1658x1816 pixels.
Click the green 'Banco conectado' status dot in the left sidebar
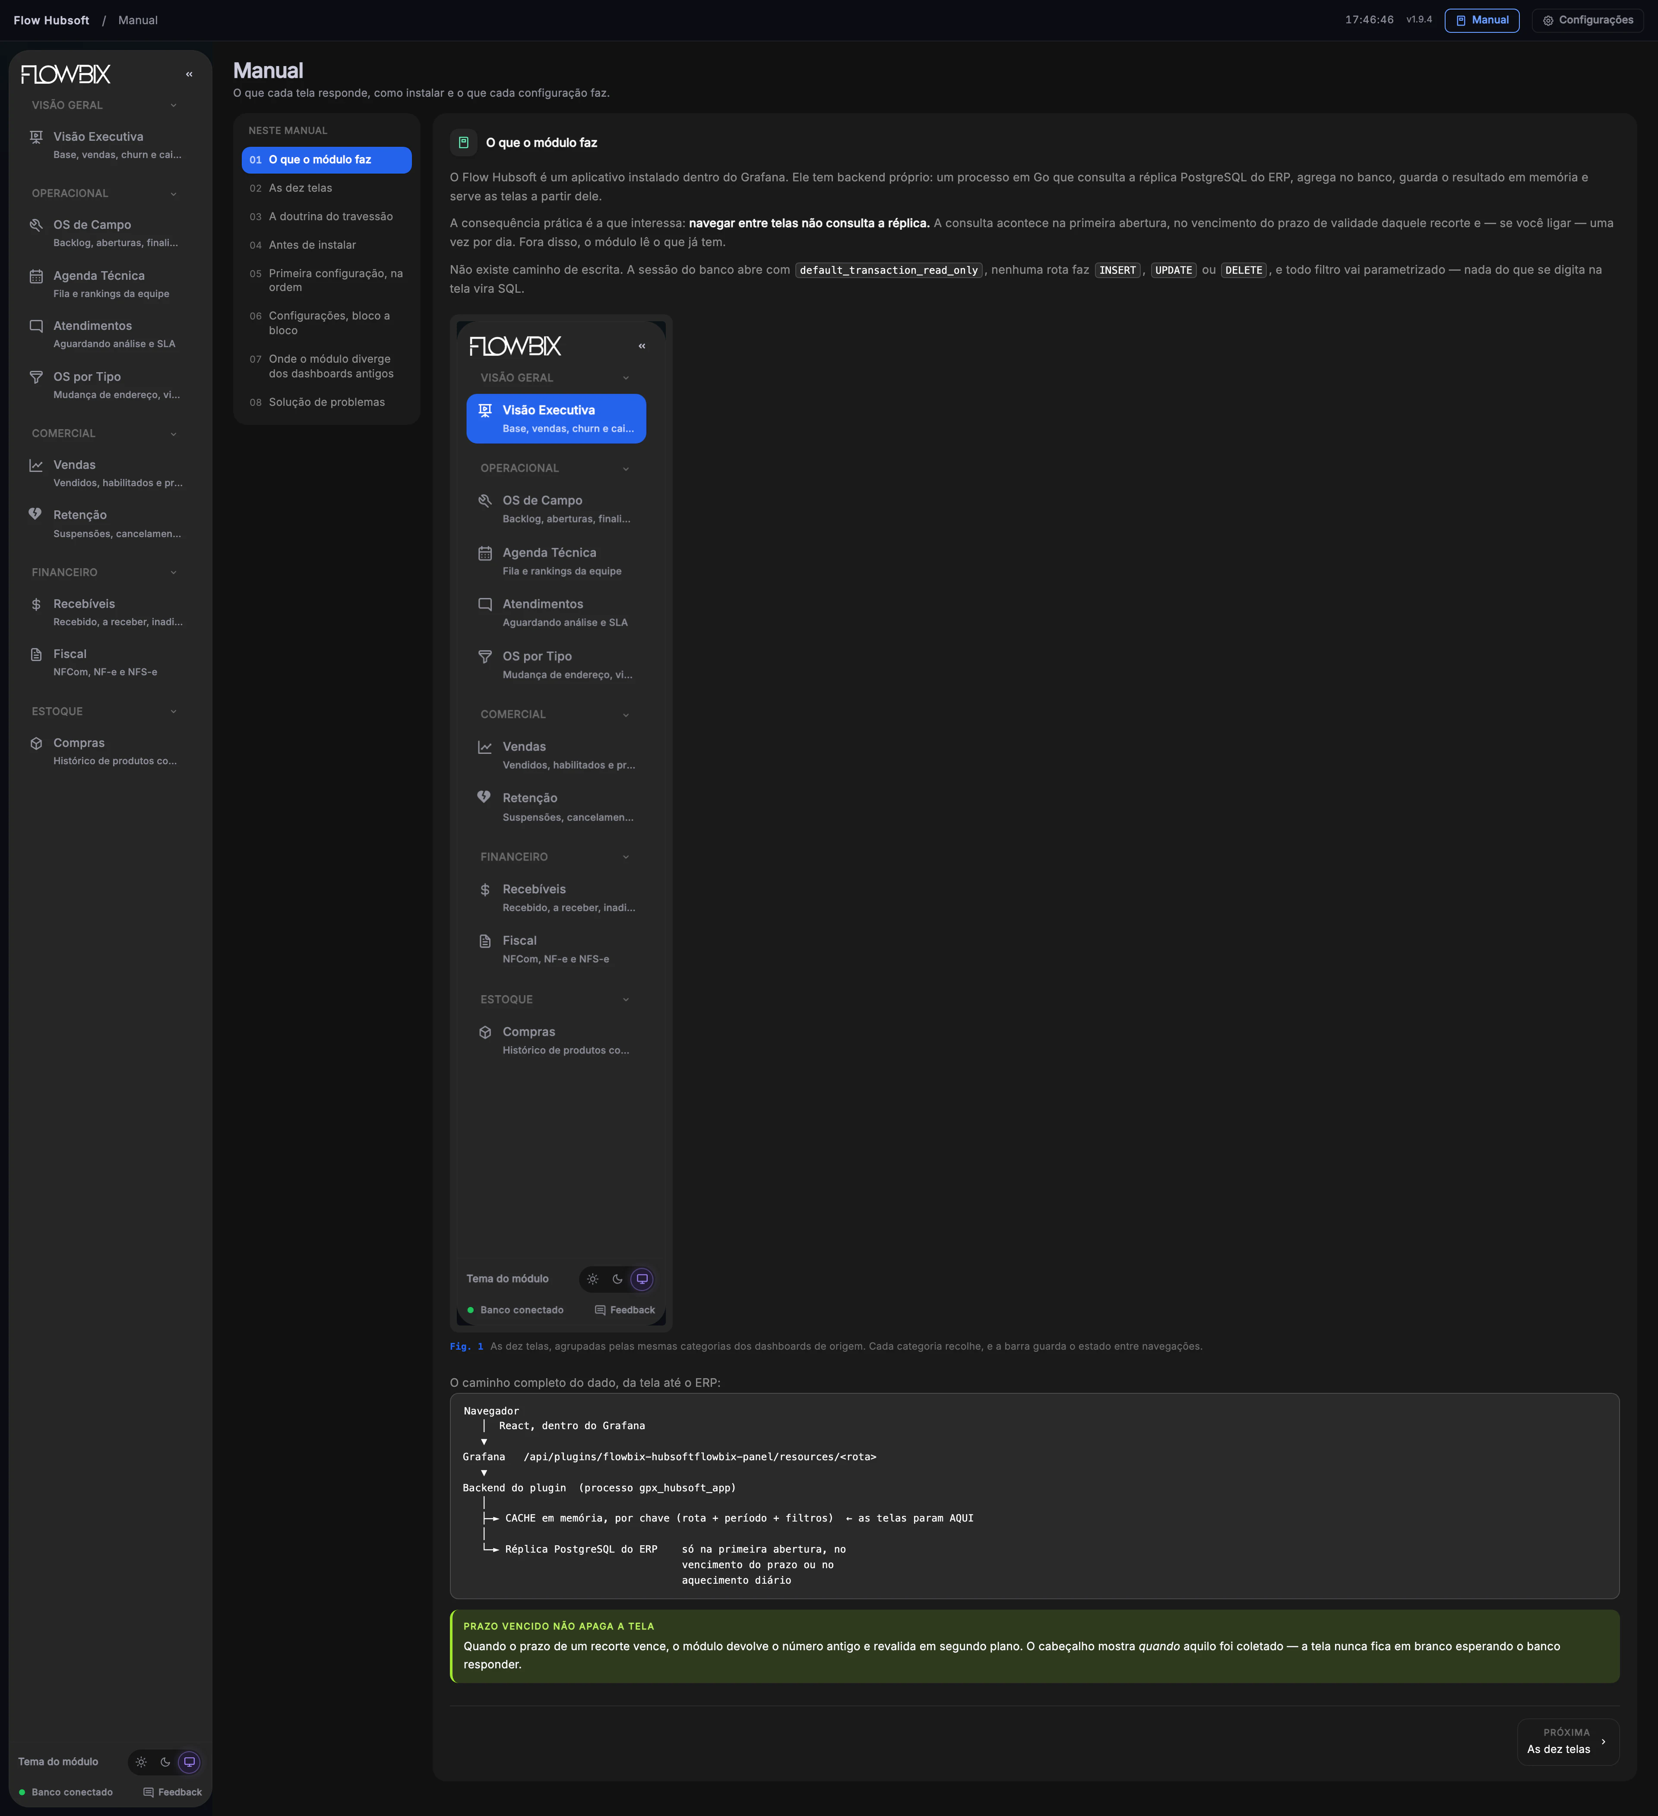pos(22,1793)
